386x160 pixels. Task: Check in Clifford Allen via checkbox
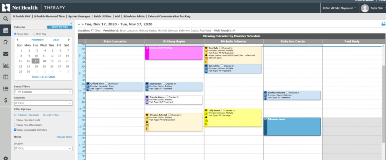106,84
